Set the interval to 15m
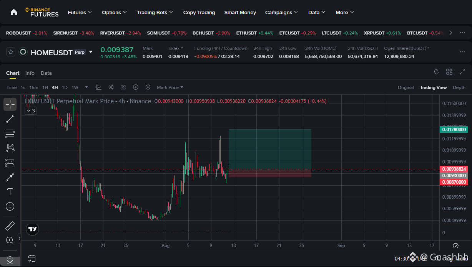The image size is (472, 267). coord(34,87)
